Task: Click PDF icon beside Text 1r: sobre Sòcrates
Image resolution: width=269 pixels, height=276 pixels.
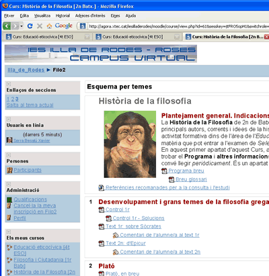Action: [x=102, y=226]
